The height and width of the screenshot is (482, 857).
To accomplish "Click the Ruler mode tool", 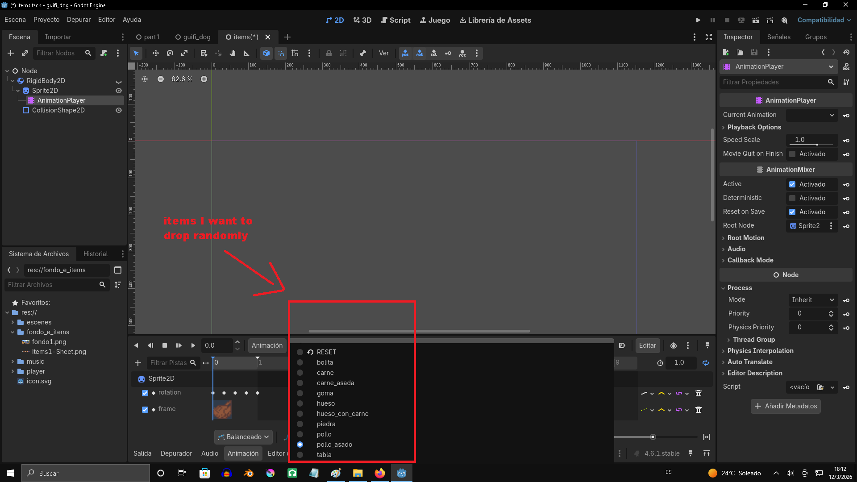I will point(246,53).
